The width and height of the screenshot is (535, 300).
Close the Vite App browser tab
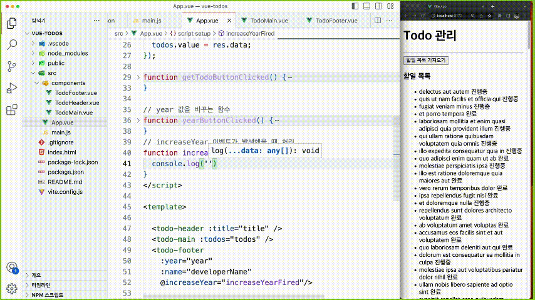[x=483, y=6]
